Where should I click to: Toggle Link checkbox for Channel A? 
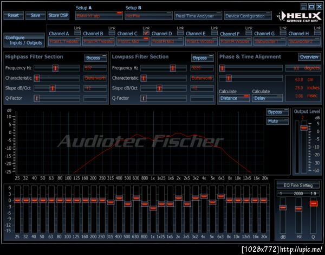(x=77, y=33)
